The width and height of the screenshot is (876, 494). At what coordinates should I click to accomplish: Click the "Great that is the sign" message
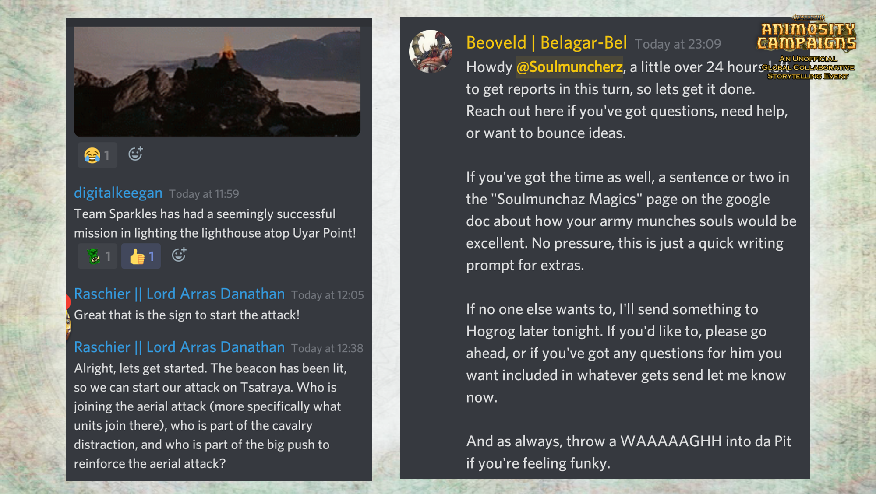tap(187, 315)
